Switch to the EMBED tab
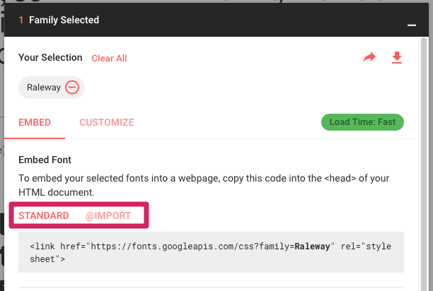This screenshot has height=291, width=433. [x=35, y=122]
